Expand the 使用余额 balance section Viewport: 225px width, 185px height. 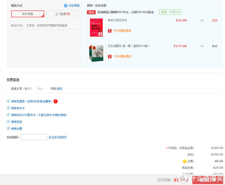(x=14, y=129)
